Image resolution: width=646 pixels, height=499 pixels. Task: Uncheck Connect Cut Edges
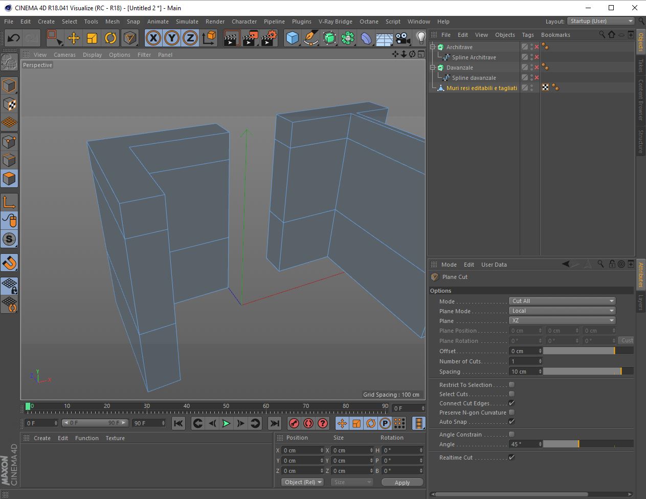pos(511,403)
